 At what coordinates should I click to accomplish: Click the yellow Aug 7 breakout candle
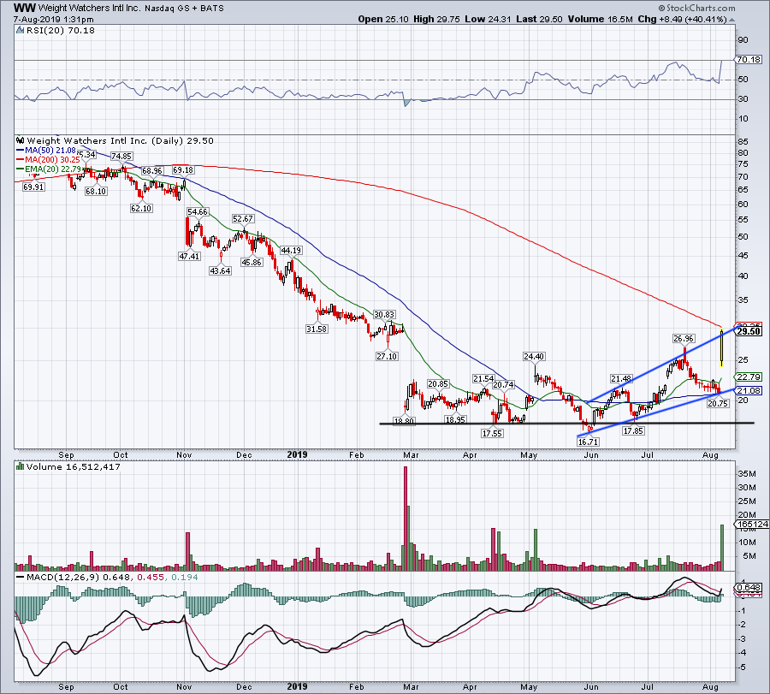(x=721, y=347)
